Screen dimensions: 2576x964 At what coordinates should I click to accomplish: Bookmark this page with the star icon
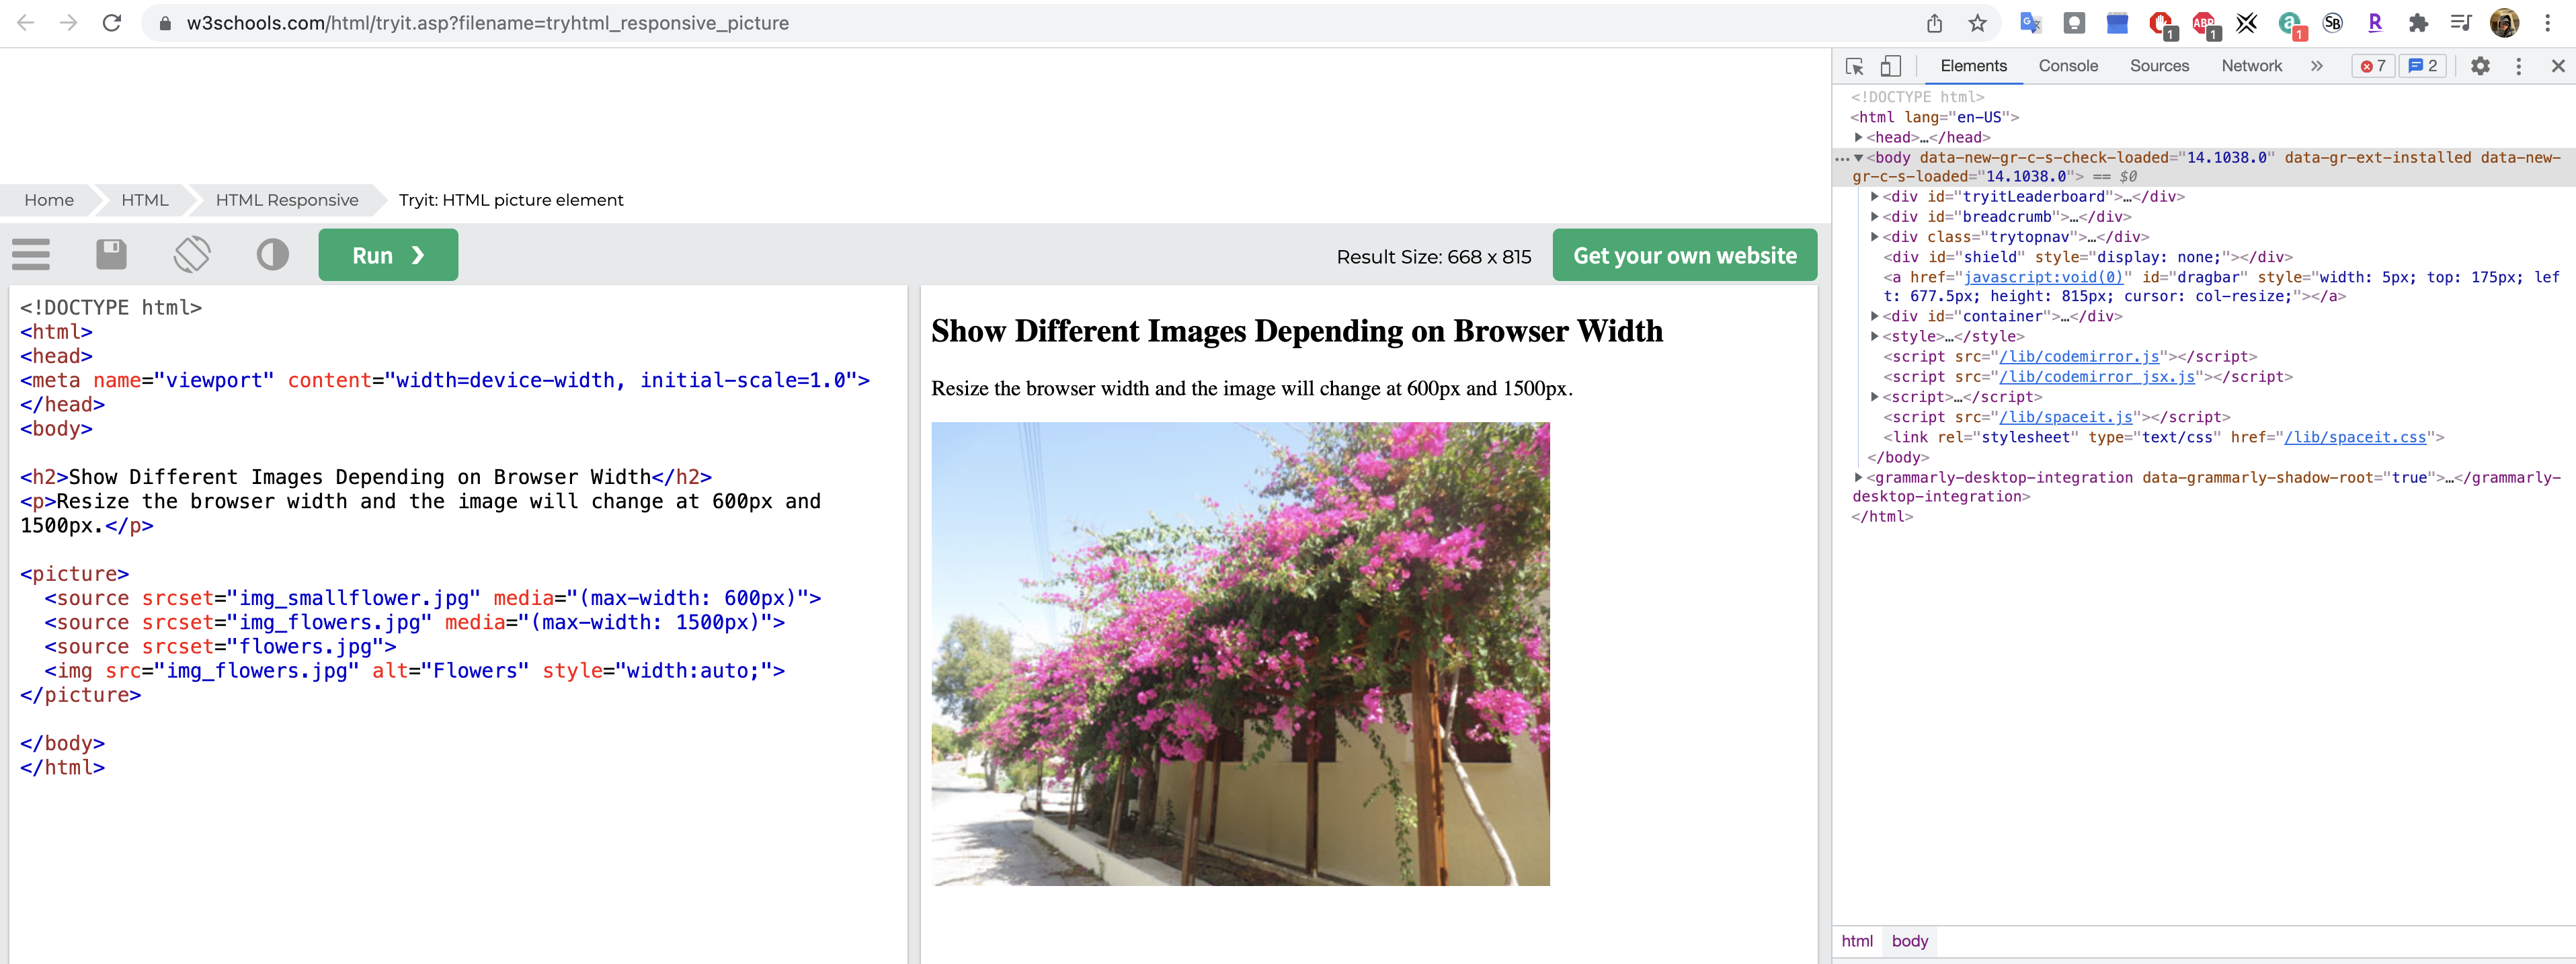(x=1977, y=23)
